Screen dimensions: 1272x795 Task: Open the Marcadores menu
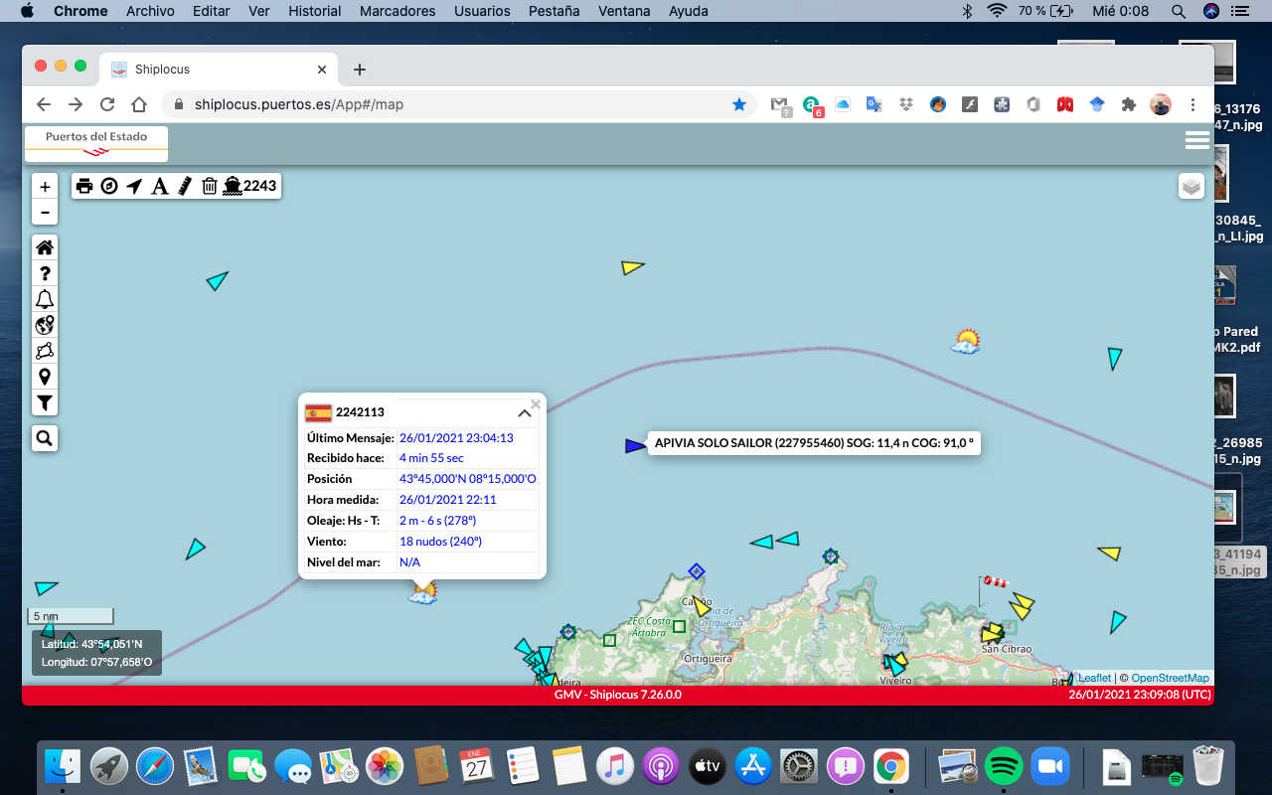click(x=397, y=11)
